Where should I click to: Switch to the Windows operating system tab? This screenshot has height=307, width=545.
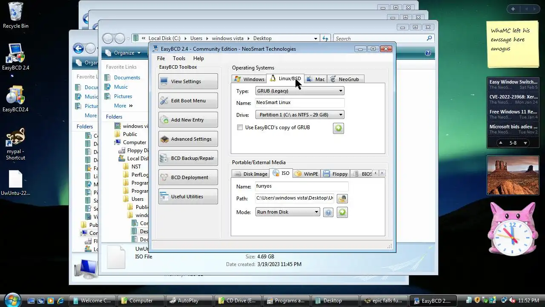point(250,79)
